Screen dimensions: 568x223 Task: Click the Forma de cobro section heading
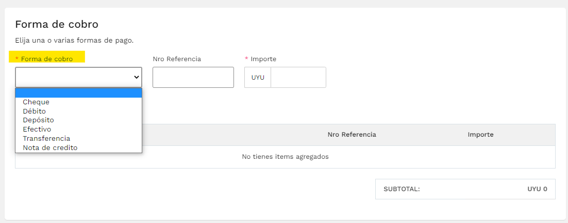click(57, 25)
